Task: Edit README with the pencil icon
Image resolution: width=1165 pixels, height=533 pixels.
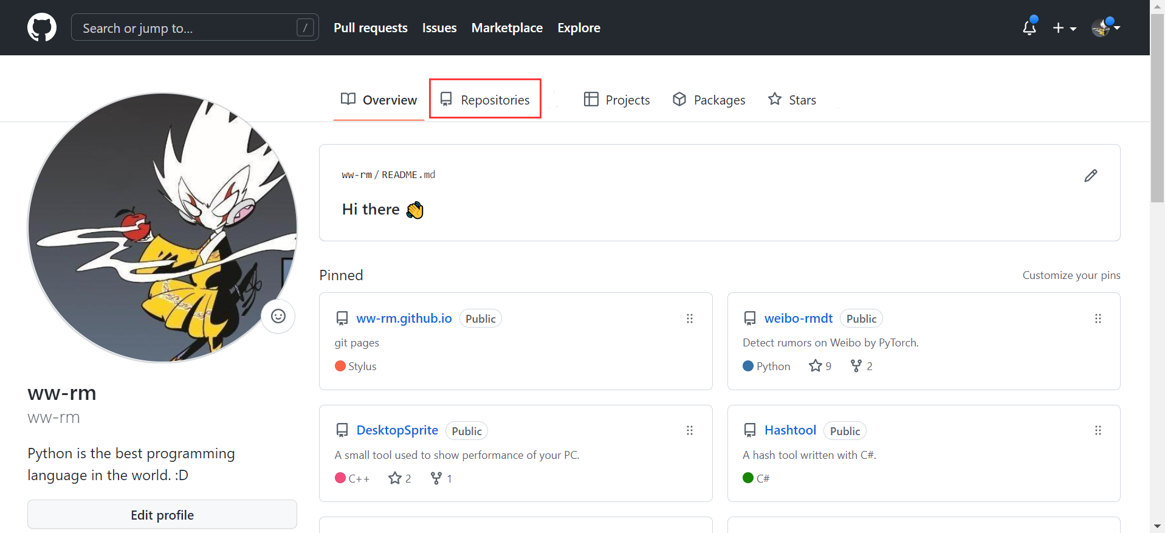Action: click(x=1090, y=176)
